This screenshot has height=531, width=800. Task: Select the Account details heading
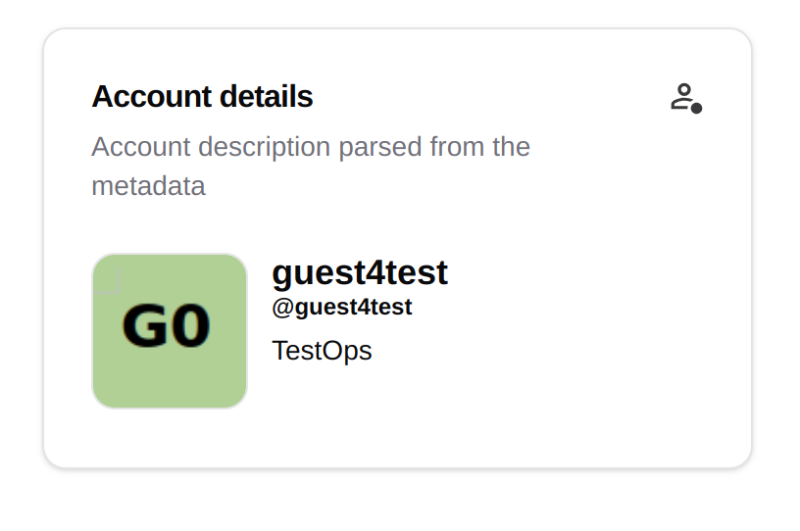pos(202,96)
